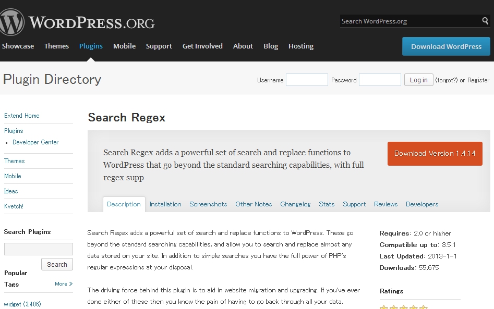Click the WordPress logo icon
The image size is (494, 309).
click(11, 22)
